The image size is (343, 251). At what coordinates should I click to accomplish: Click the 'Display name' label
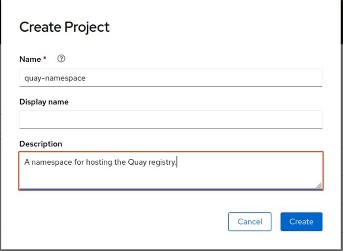(44, 102)
